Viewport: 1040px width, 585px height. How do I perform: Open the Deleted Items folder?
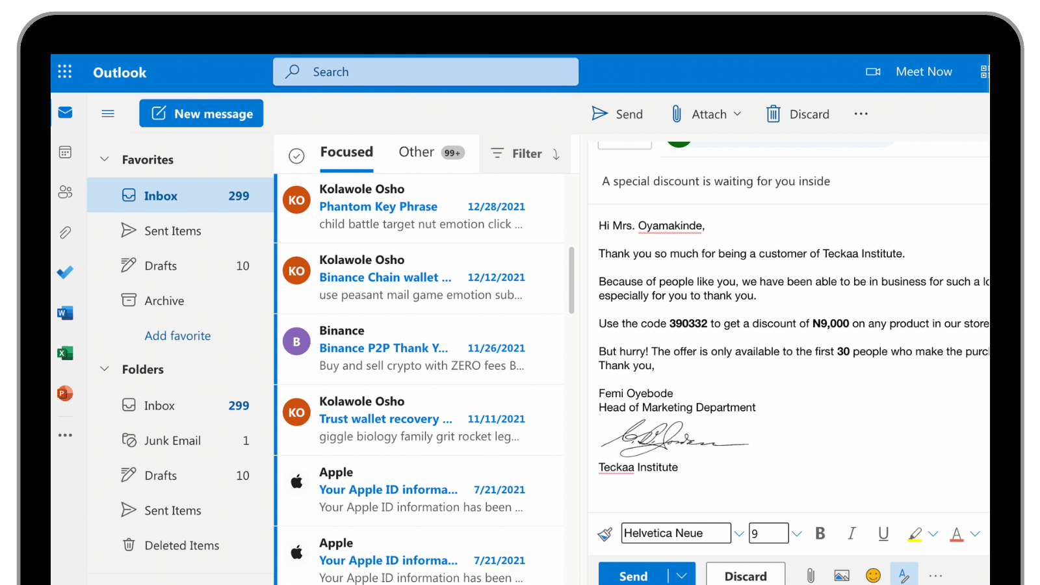(x=181, y=545)
